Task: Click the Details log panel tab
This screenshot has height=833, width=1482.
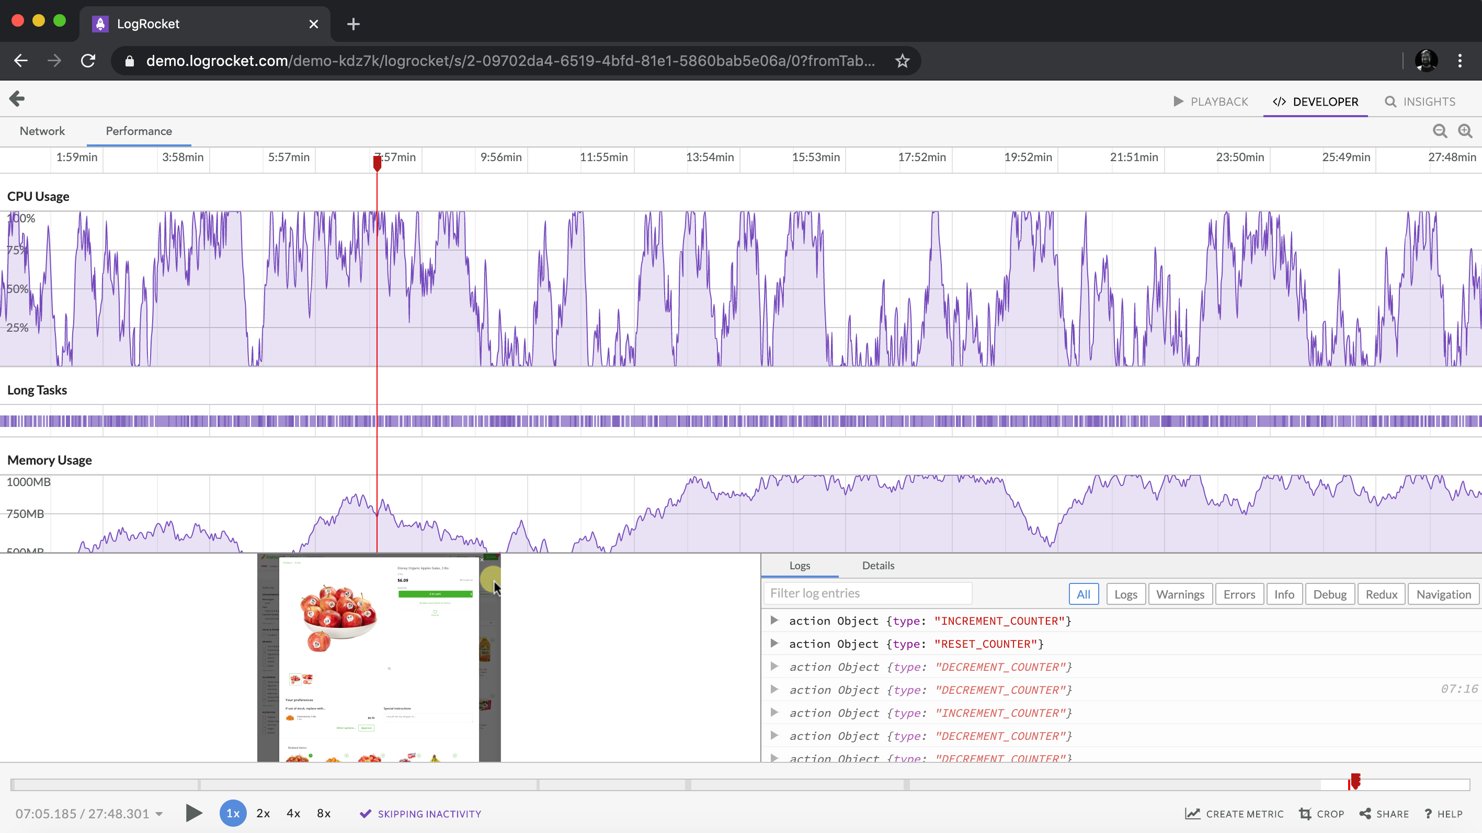Action: 877,565
